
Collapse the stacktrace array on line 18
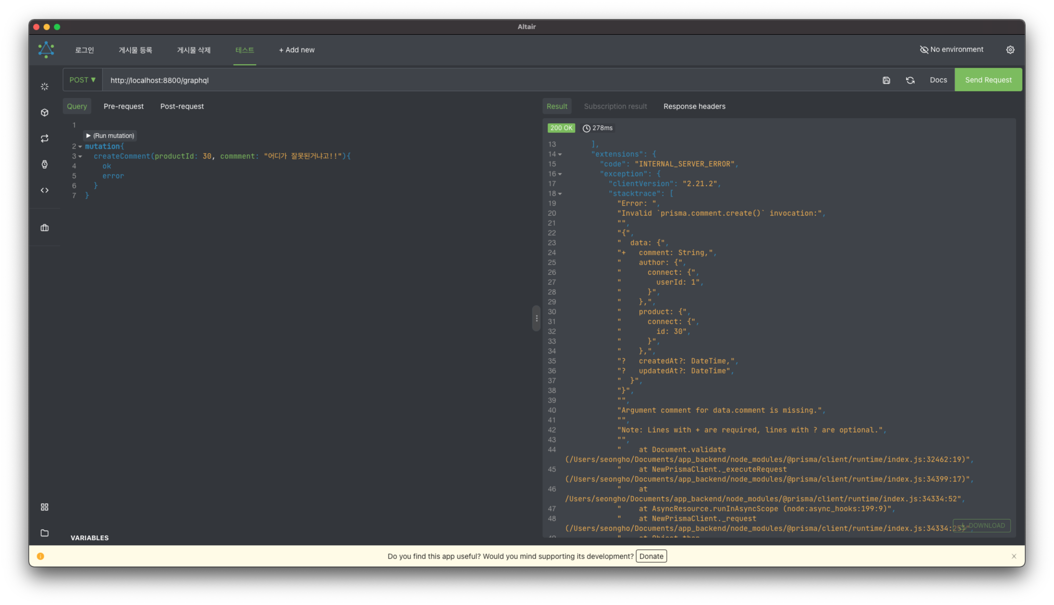[x=560, y=194]
